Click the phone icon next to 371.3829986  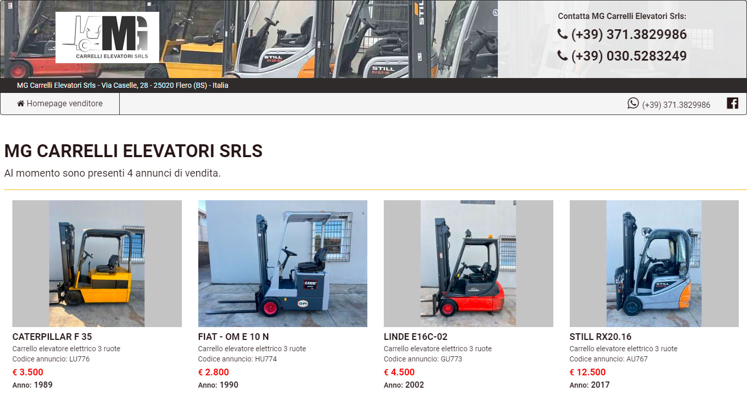tap(563, 34)
